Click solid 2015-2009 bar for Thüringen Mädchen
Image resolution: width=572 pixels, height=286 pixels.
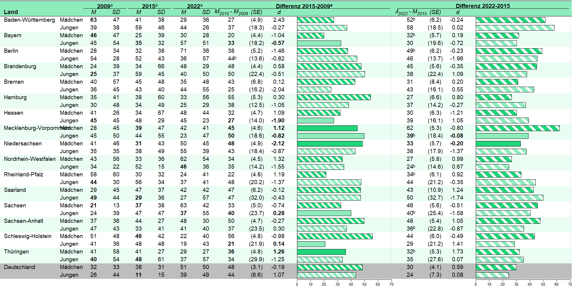[321, 252]
